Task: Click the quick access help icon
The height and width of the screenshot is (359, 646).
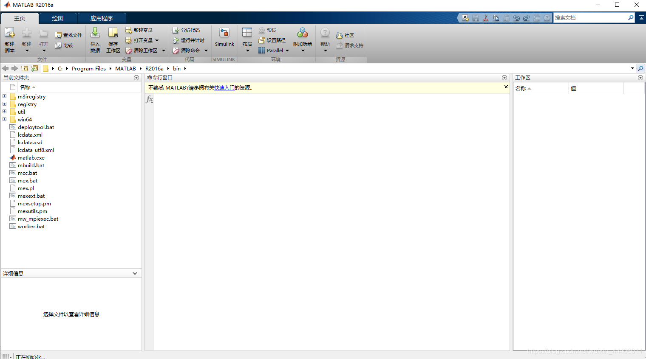Action: pyautogui.click(x=547, y=18)
